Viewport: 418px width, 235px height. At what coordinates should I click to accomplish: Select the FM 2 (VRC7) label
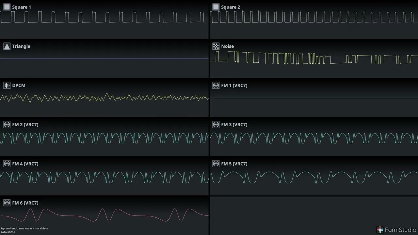(x=25, y=124)
